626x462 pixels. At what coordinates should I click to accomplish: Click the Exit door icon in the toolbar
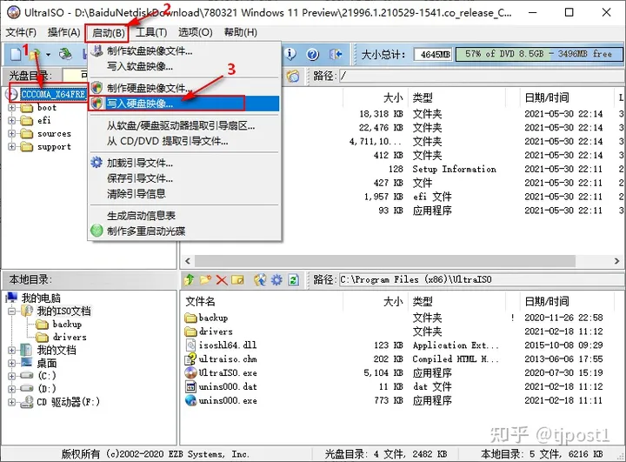(336, 54)
